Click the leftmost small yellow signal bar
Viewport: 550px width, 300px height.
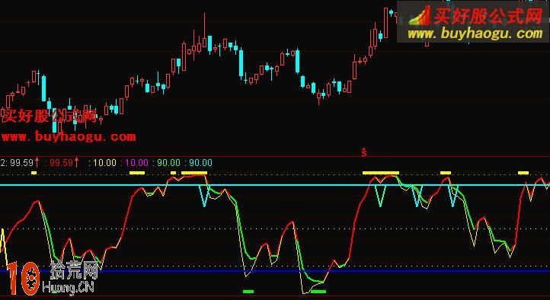click(x=34, y=173)
